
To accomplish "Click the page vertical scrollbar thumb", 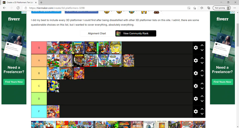I will (x=238, y=35).
